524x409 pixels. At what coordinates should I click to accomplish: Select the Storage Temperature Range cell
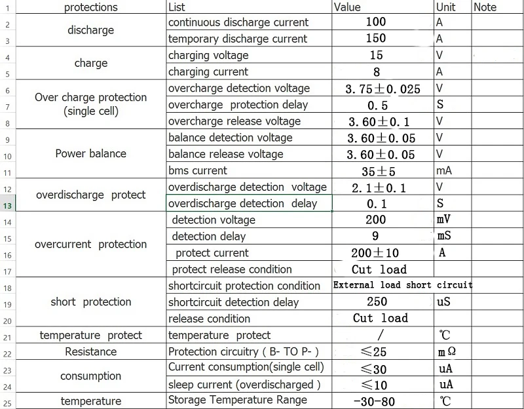[x=249, y=400]
